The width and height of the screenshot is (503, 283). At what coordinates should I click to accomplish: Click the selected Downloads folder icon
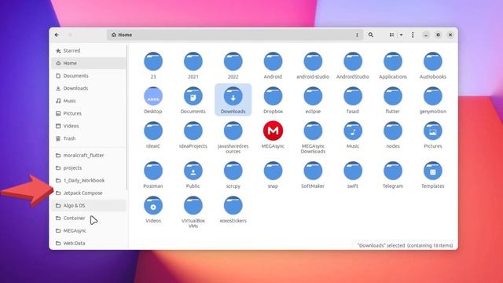point(233,96)
